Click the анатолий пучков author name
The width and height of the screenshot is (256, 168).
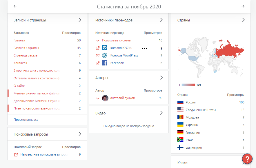pyautogui.click(x=122, y=98)
